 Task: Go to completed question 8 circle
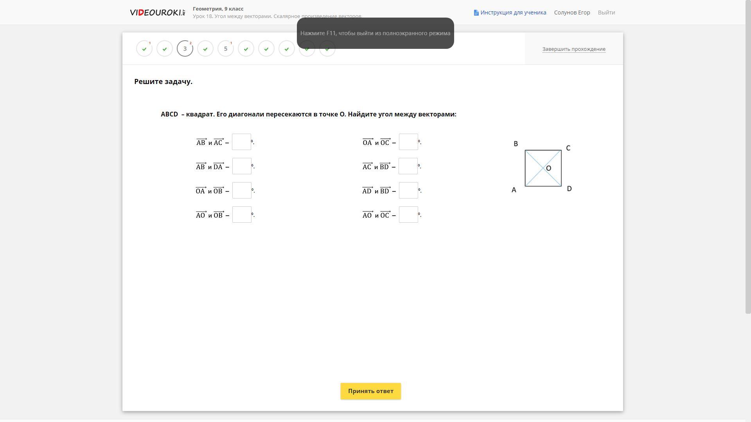pyautogui.click(x=287, y=48)
